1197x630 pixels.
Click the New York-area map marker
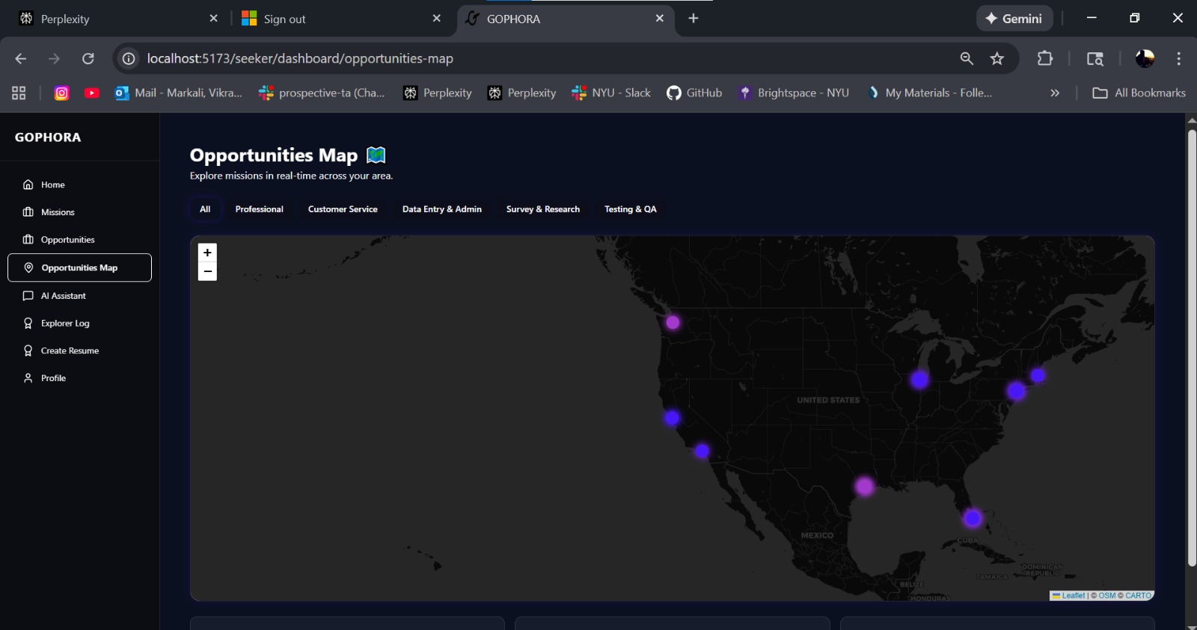coord(1016,390)
